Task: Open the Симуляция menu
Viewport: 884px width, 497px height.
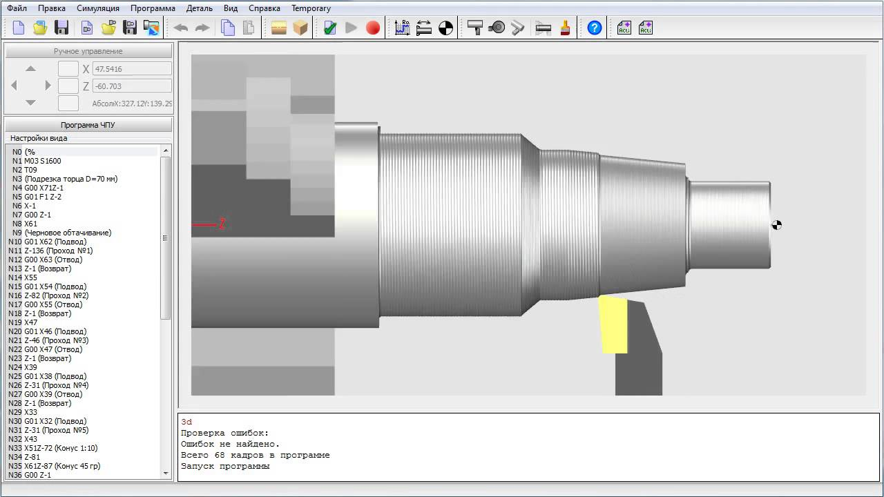Action: point(98,8)
